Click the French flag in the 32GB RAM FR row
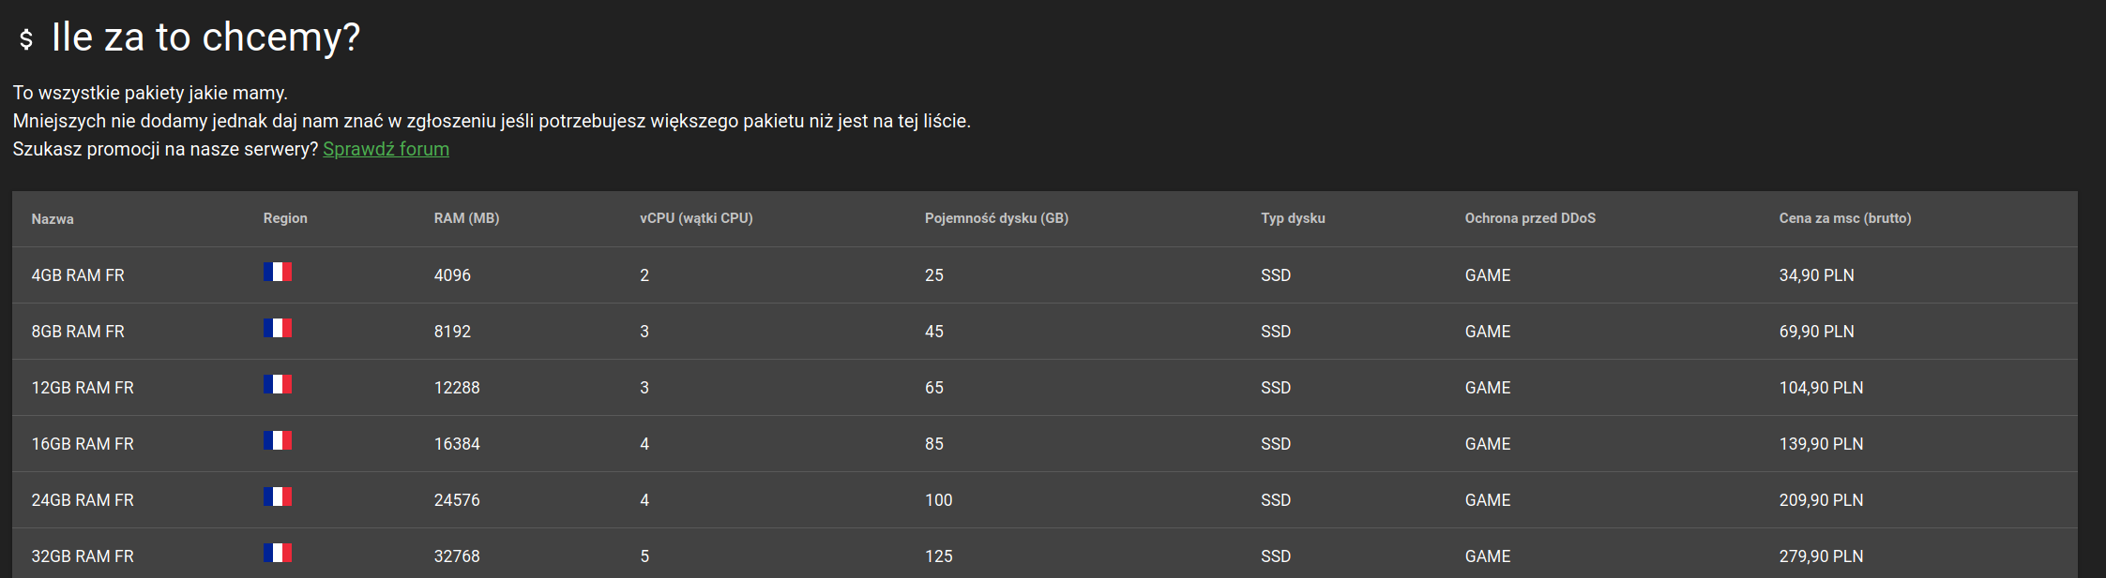The height and width of the screenshot is (578, 2106). point(278,553)
